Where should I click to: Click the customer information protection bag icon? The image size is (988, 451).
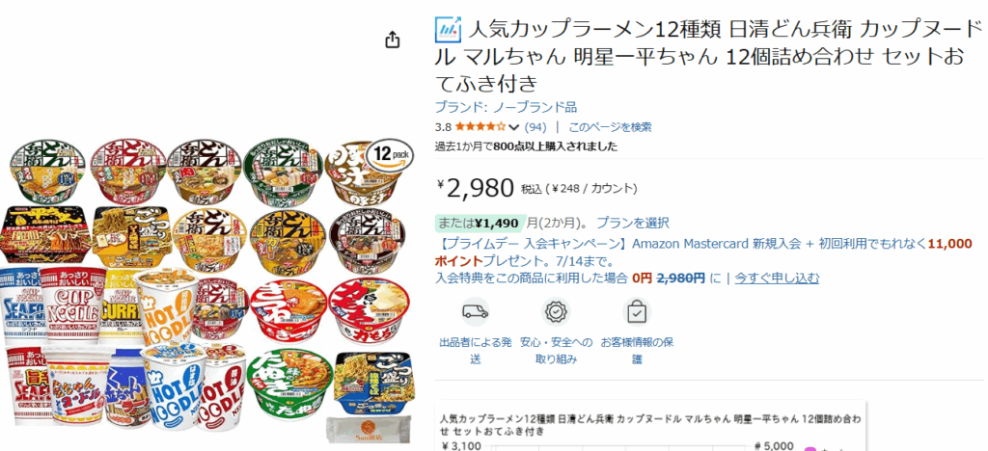tap(637, 311)
